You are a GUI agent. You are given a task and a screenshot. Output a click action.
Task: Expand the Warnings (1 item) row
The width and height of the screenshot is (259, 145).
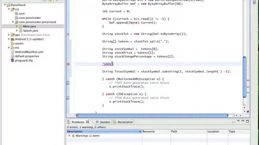(70, 136)
